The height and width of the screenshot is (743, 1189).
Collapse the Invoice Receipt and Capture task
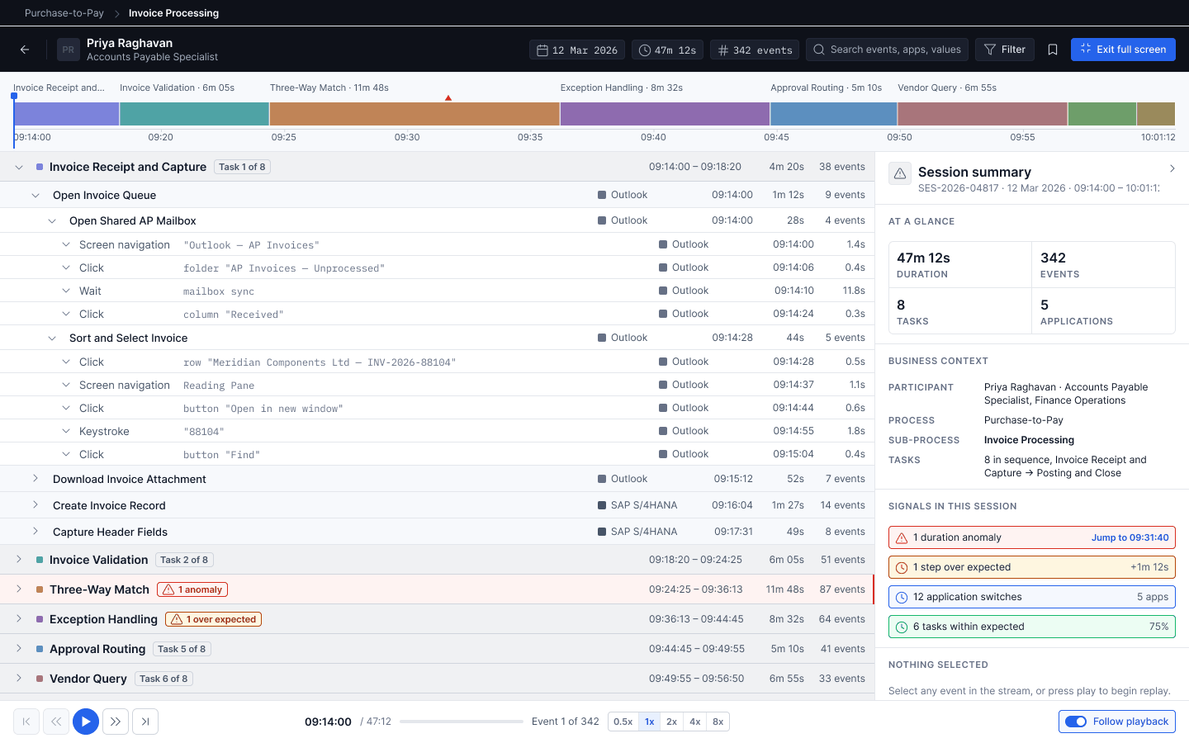[x=19, y=167]
